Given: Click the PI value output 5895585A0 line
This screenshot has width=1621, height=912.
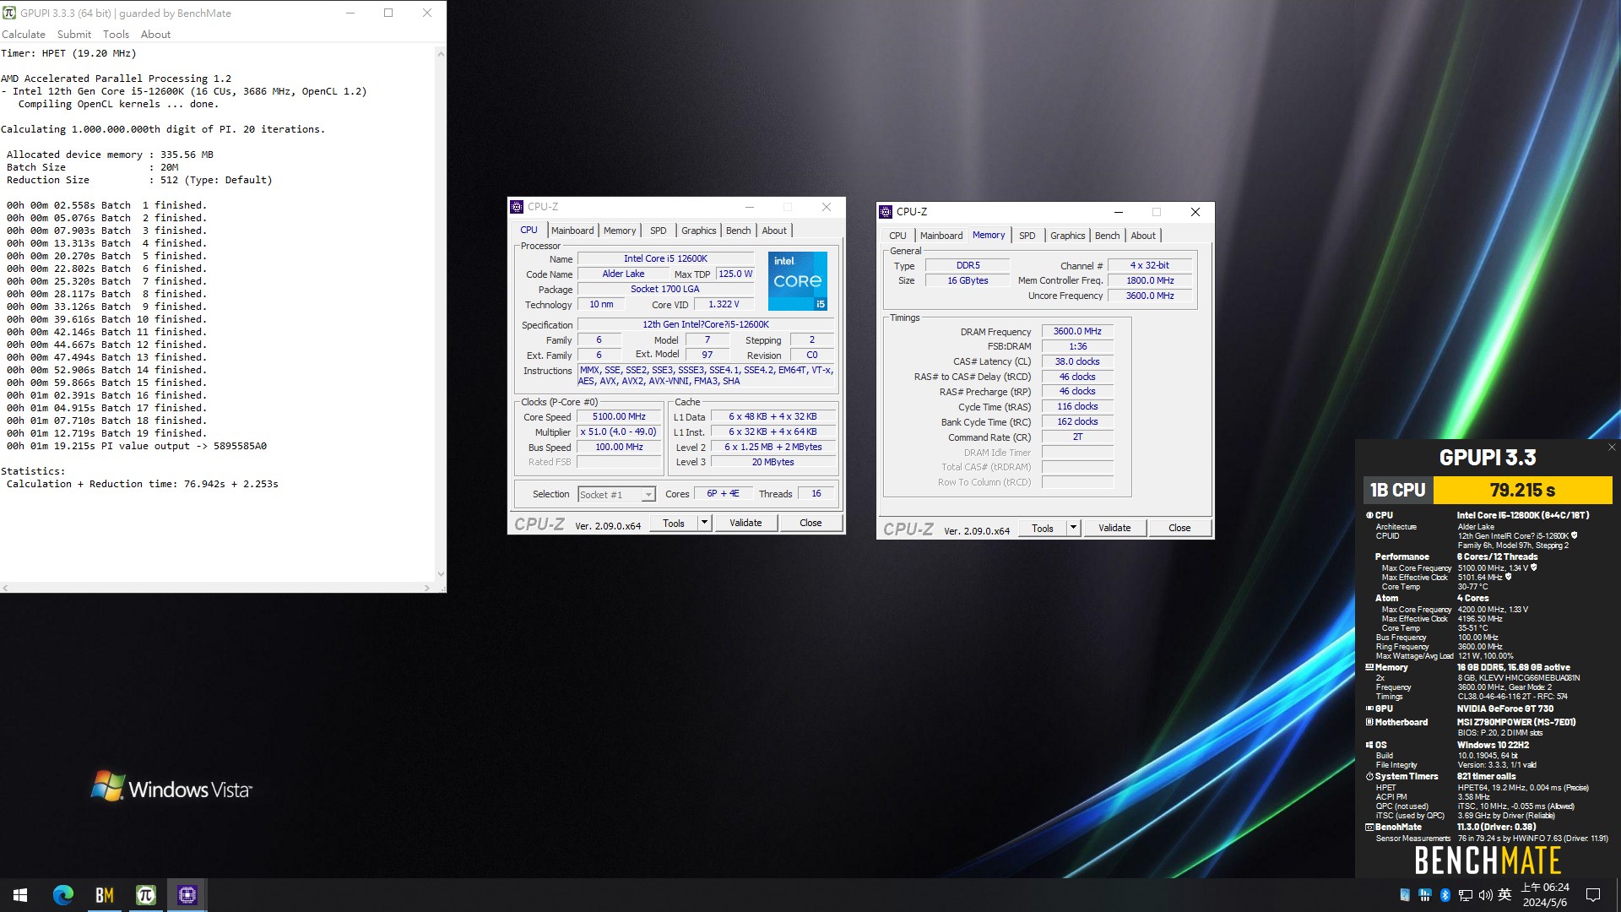Looking at the screenshot, I should point(137,446).
